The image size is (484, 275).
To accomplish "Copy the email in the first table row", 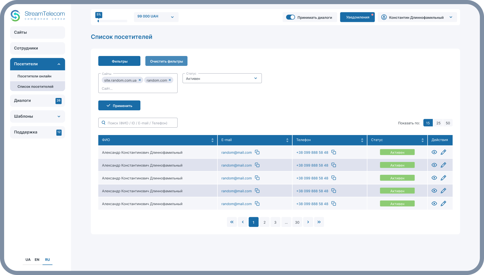I will [x=257, y=152].
